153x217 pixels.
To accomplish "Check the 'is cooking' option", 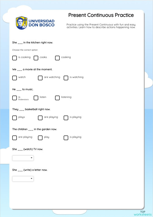I will (14, 58).
